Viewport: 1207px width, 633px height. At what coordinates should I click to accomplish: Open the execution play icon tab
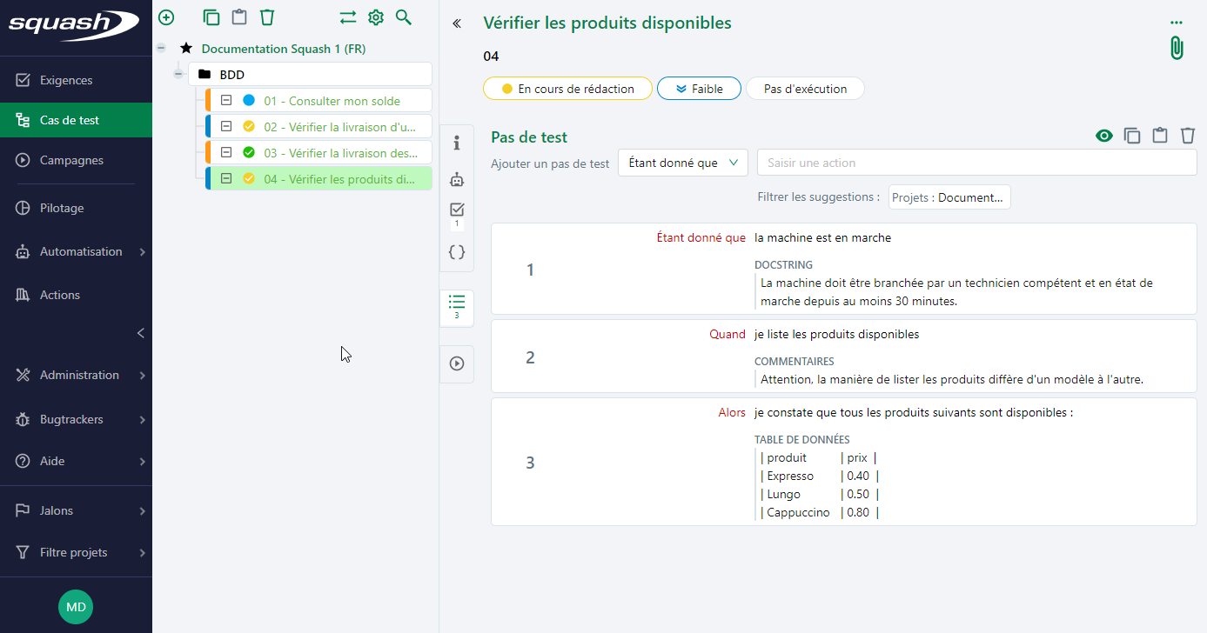[457, 363]
